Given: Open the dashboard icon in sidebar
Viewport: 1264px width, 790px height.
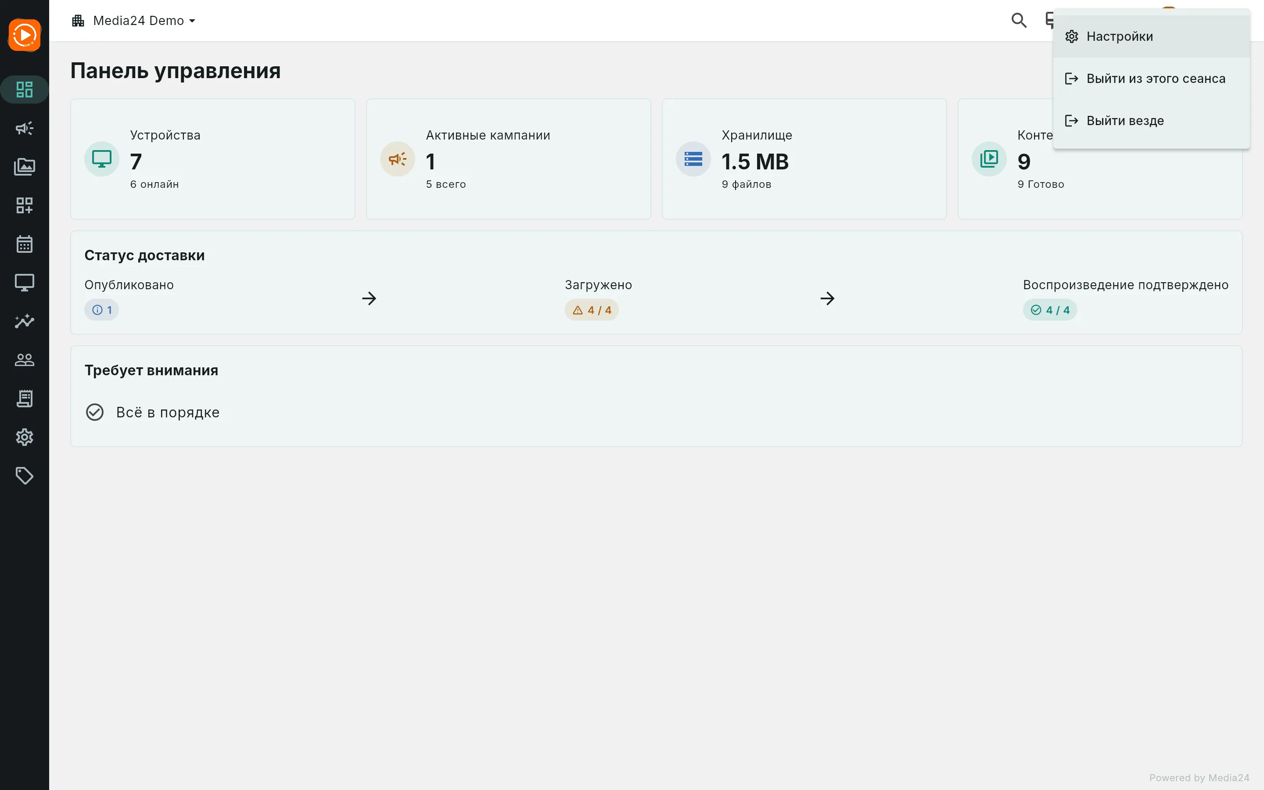Looking at the screenshot, I should [25, 90].
